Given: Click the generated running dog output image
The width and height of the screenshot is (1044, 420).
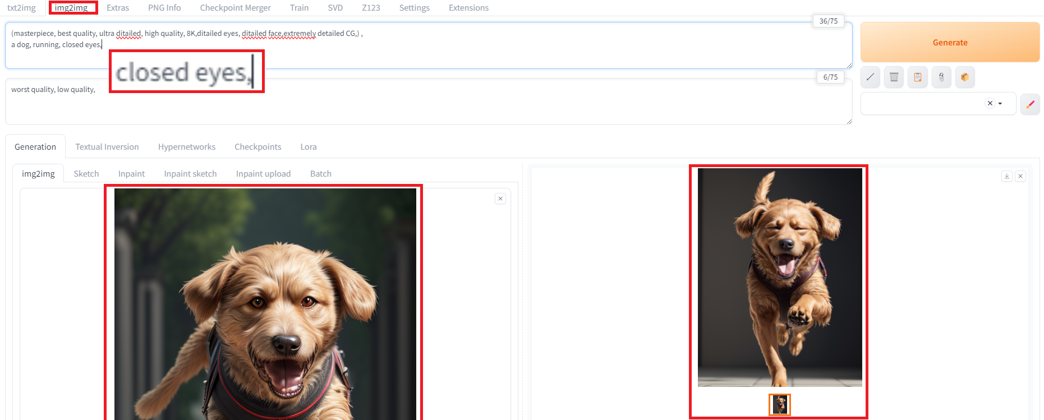Looking at the screenshot, I should tap(780, 278).
